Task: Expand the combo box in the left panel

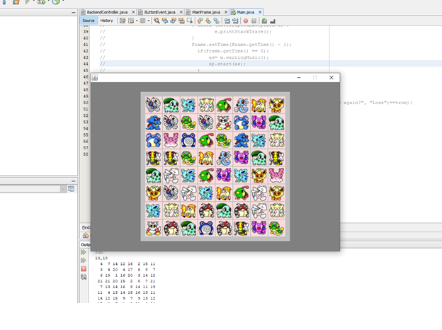Action: pos(71,189)
